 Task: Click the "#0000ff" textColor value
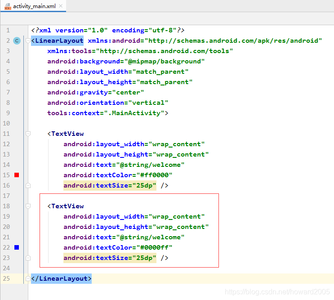154,247
